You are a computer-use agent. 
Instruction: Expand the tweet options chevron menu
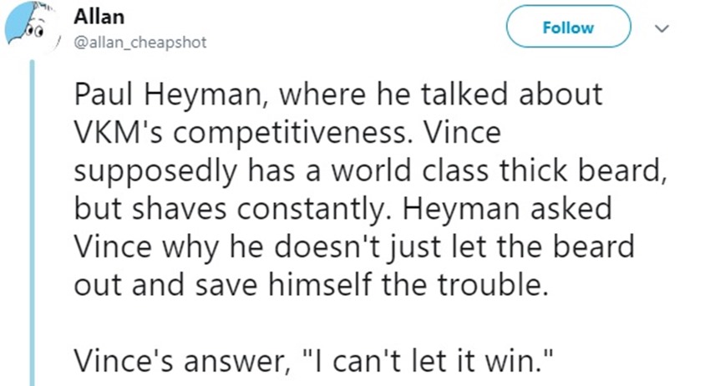click(x=662, y=28)
